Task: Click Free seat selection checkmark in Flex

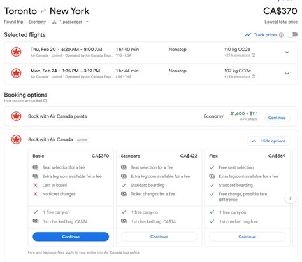Action: click(212, 167)
